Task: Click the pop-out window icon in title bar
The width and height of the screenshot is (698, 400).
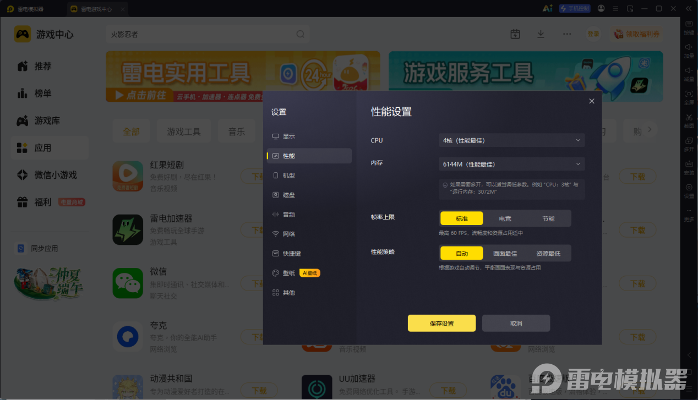Action: [x=630, y=8]
